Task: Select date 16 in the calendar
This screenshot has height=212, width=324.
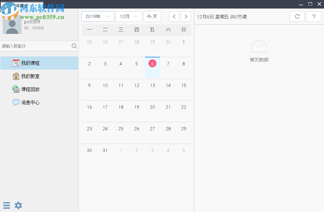Action: click(89, 111)
